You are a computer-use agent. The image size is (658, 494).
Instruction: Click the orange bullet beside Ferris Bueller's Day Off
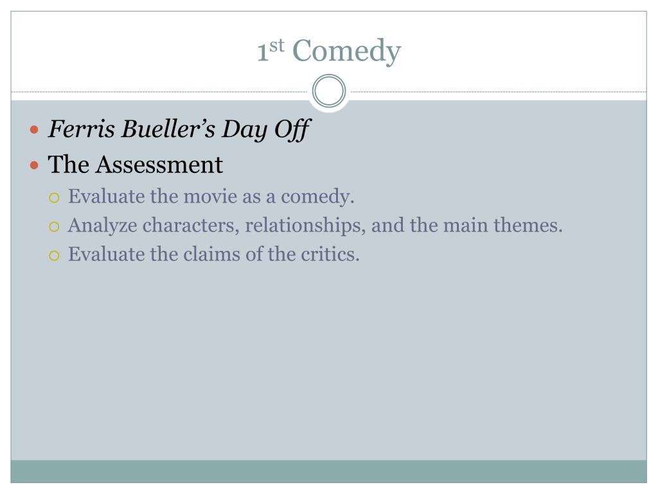point(35,129)
